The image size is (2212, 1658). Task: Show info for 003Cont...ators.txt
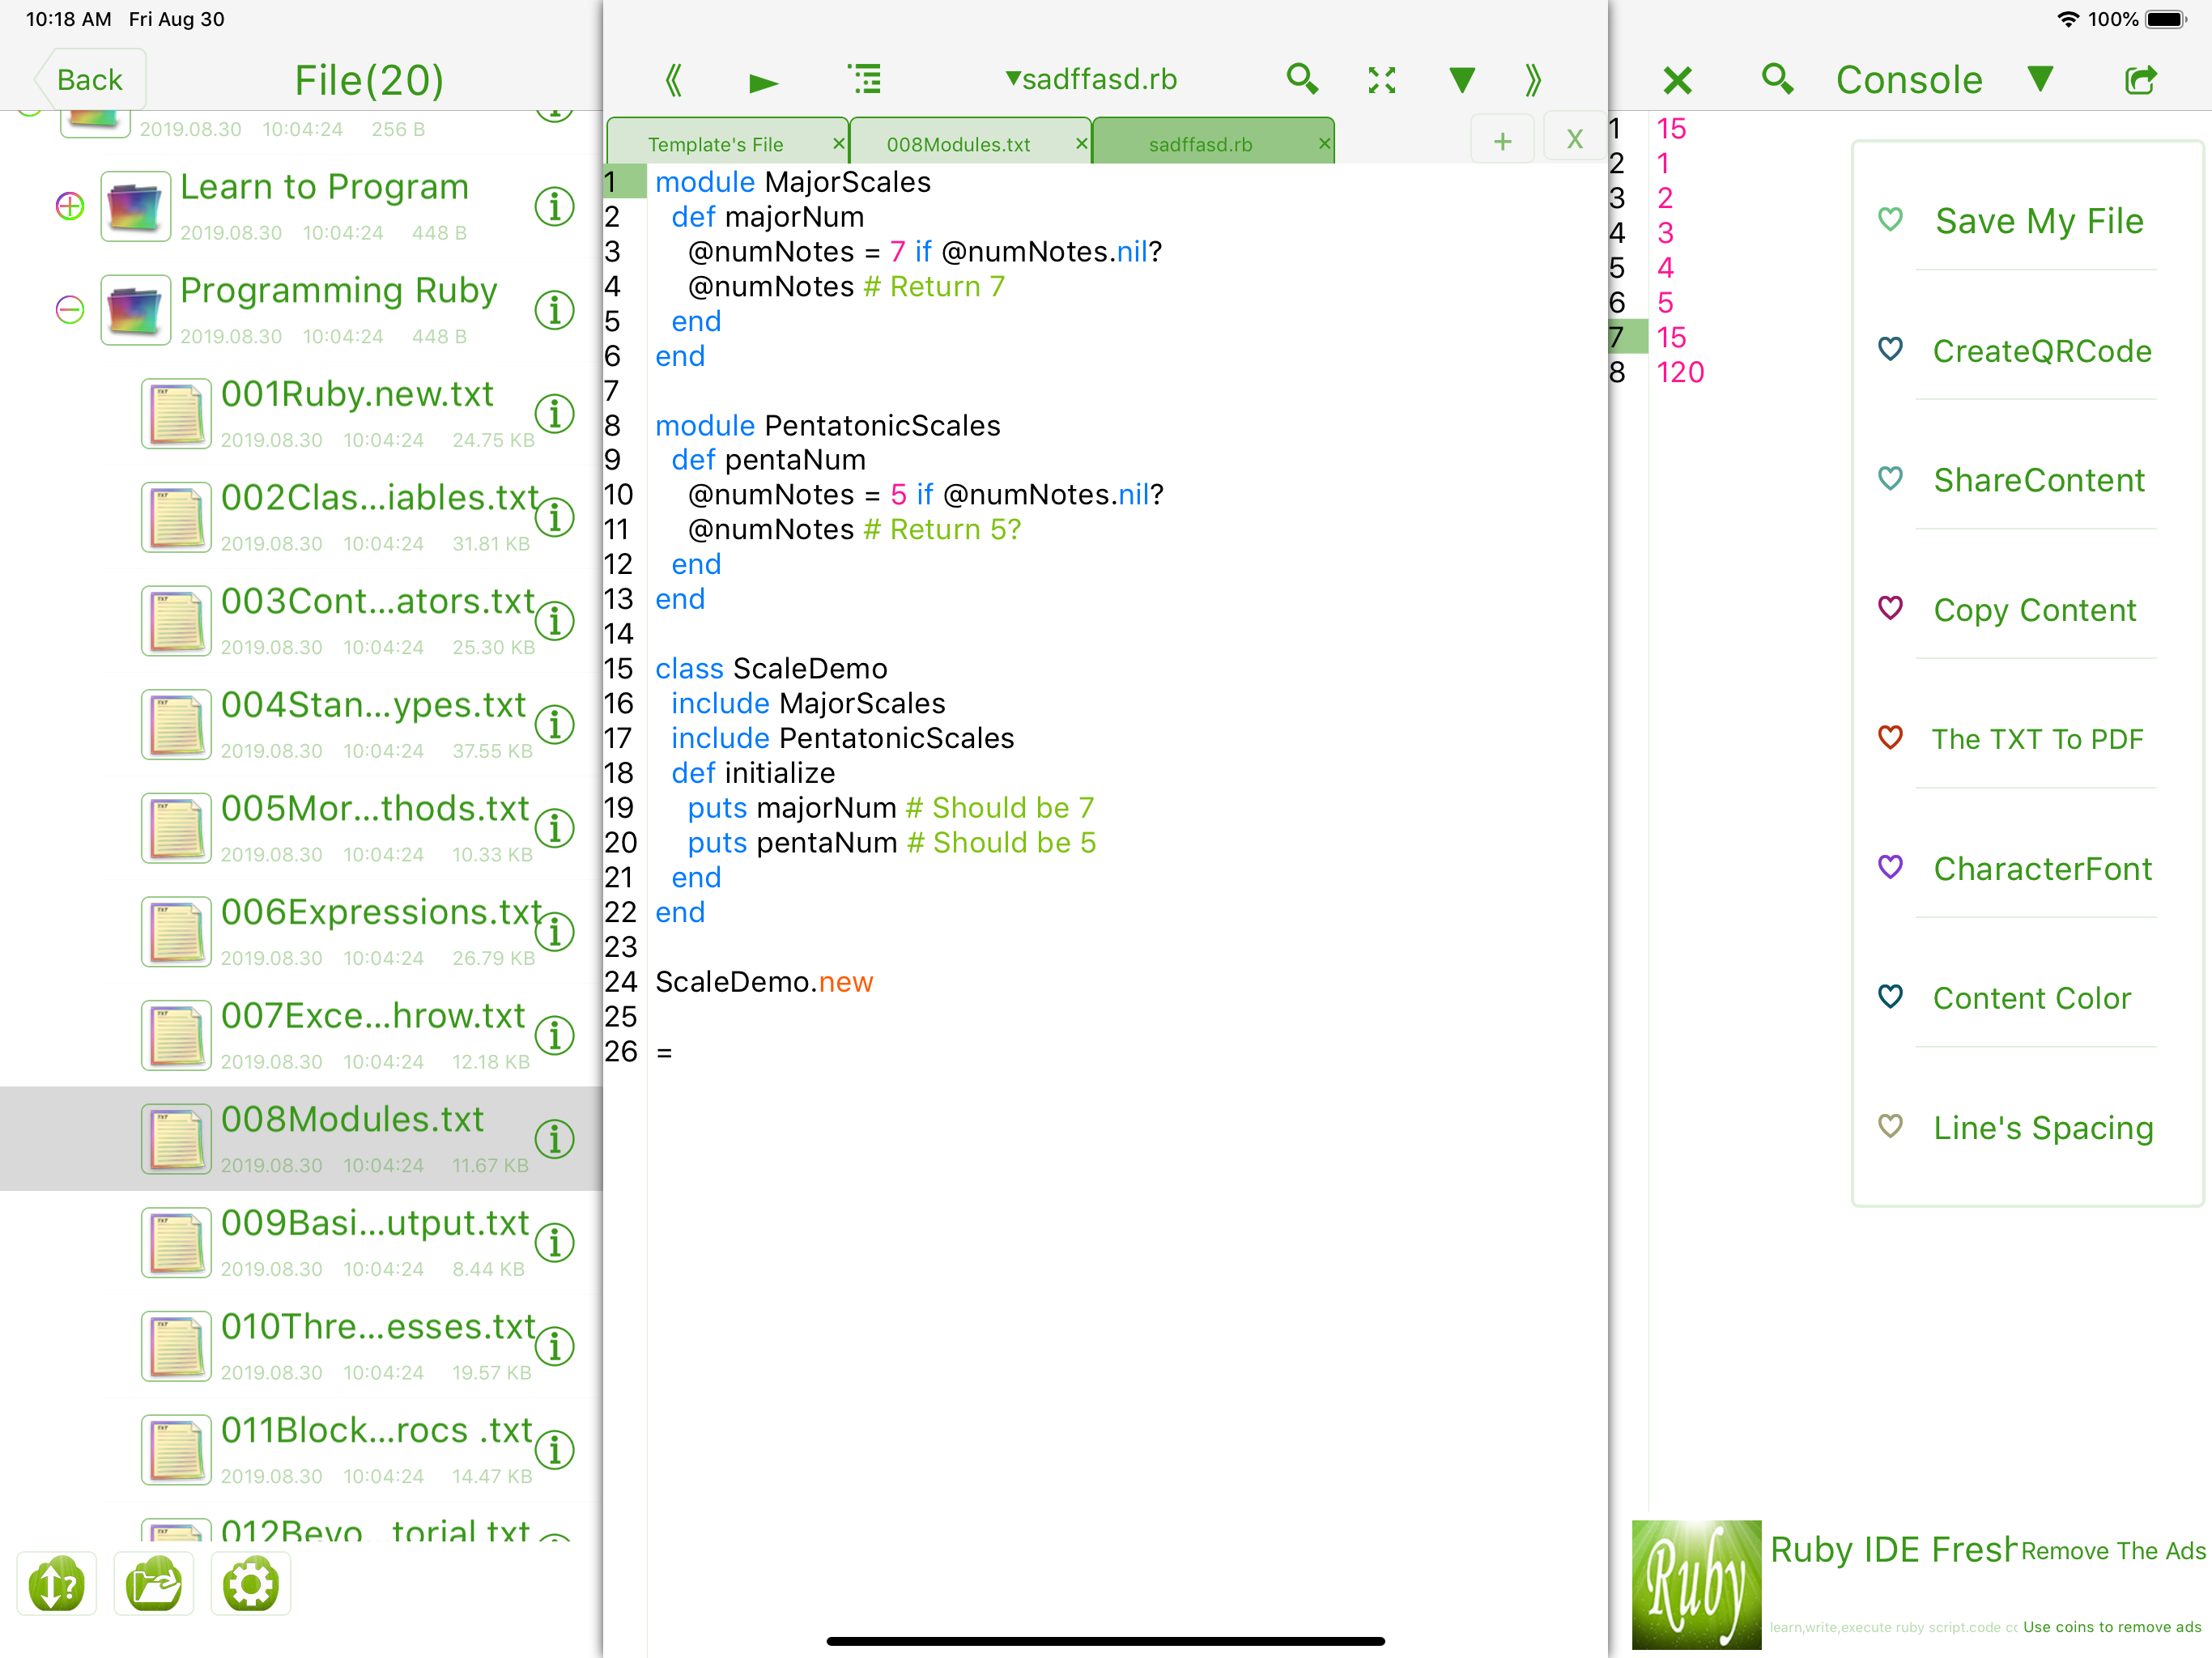coord(554,621)
